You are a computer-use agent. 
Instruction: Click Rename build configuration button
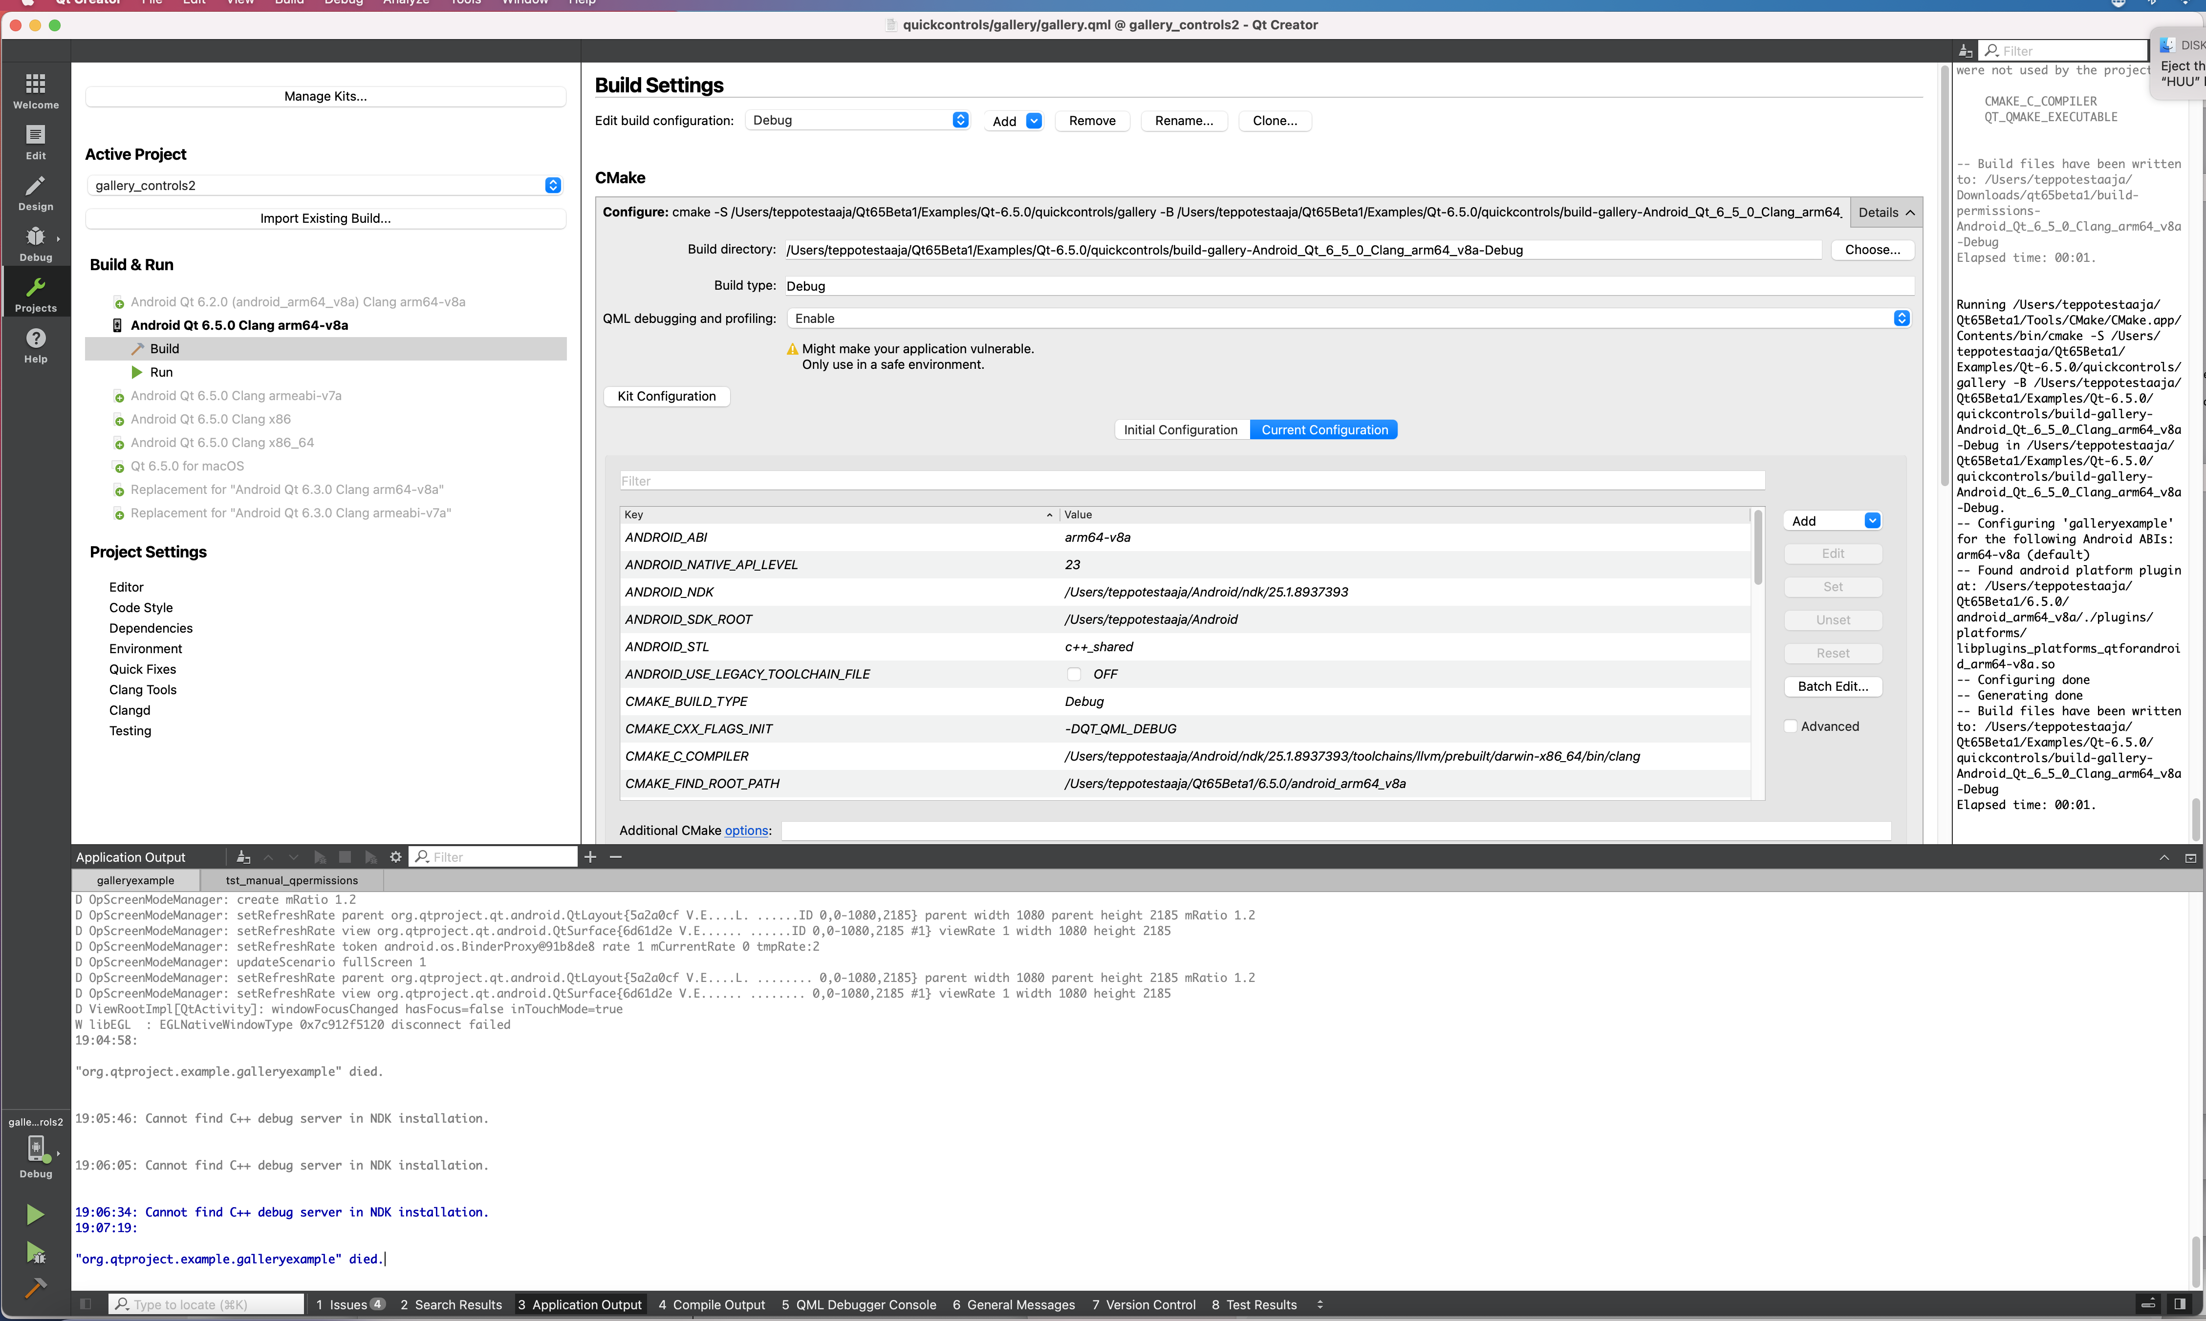(x=1183, y=121)
